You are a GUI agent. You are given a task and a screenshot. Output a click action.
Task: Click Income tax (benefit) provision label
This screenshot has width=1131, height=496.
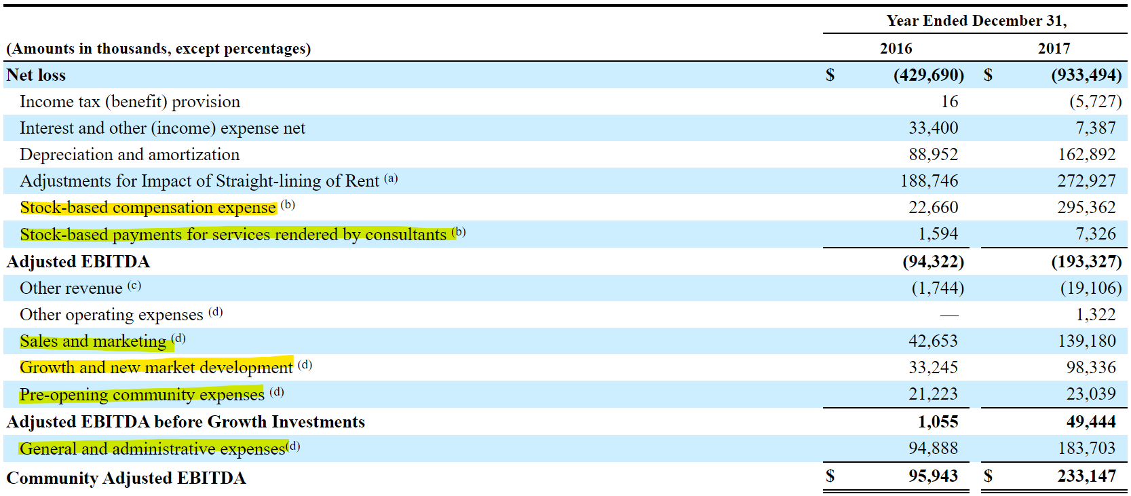coord(130,102)
